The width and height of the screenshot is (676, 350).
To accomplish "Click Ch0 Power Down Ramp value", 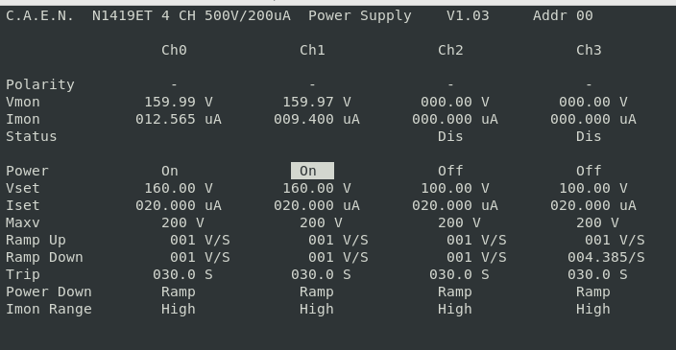I will tap(179, 292).
